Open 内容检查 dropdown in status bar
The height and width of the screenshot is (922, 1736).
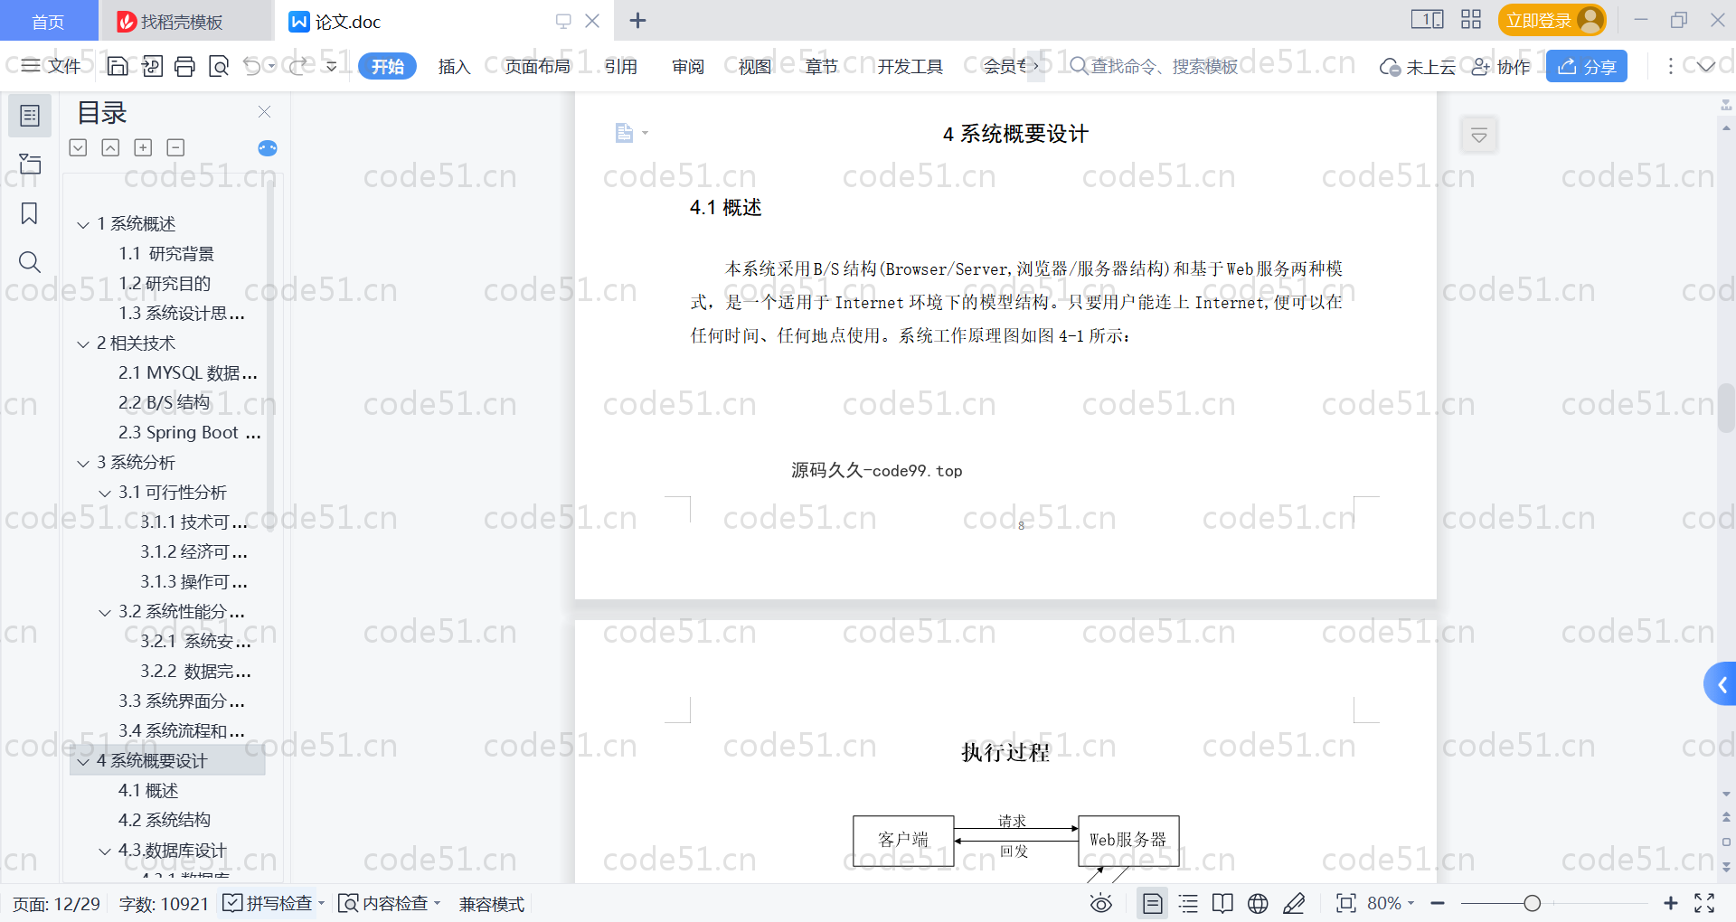tap(390, 903)
